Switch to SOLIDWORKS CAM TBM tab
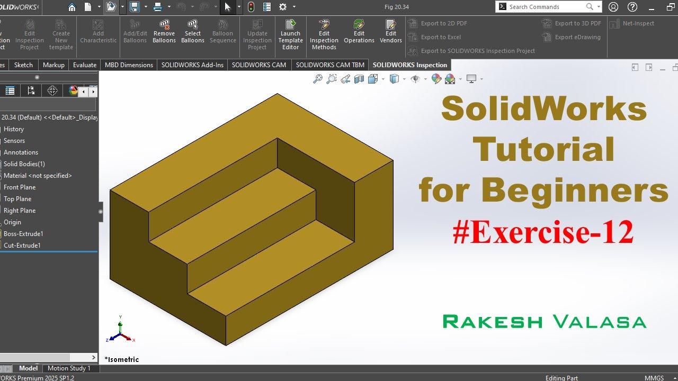 pos(330,65)
